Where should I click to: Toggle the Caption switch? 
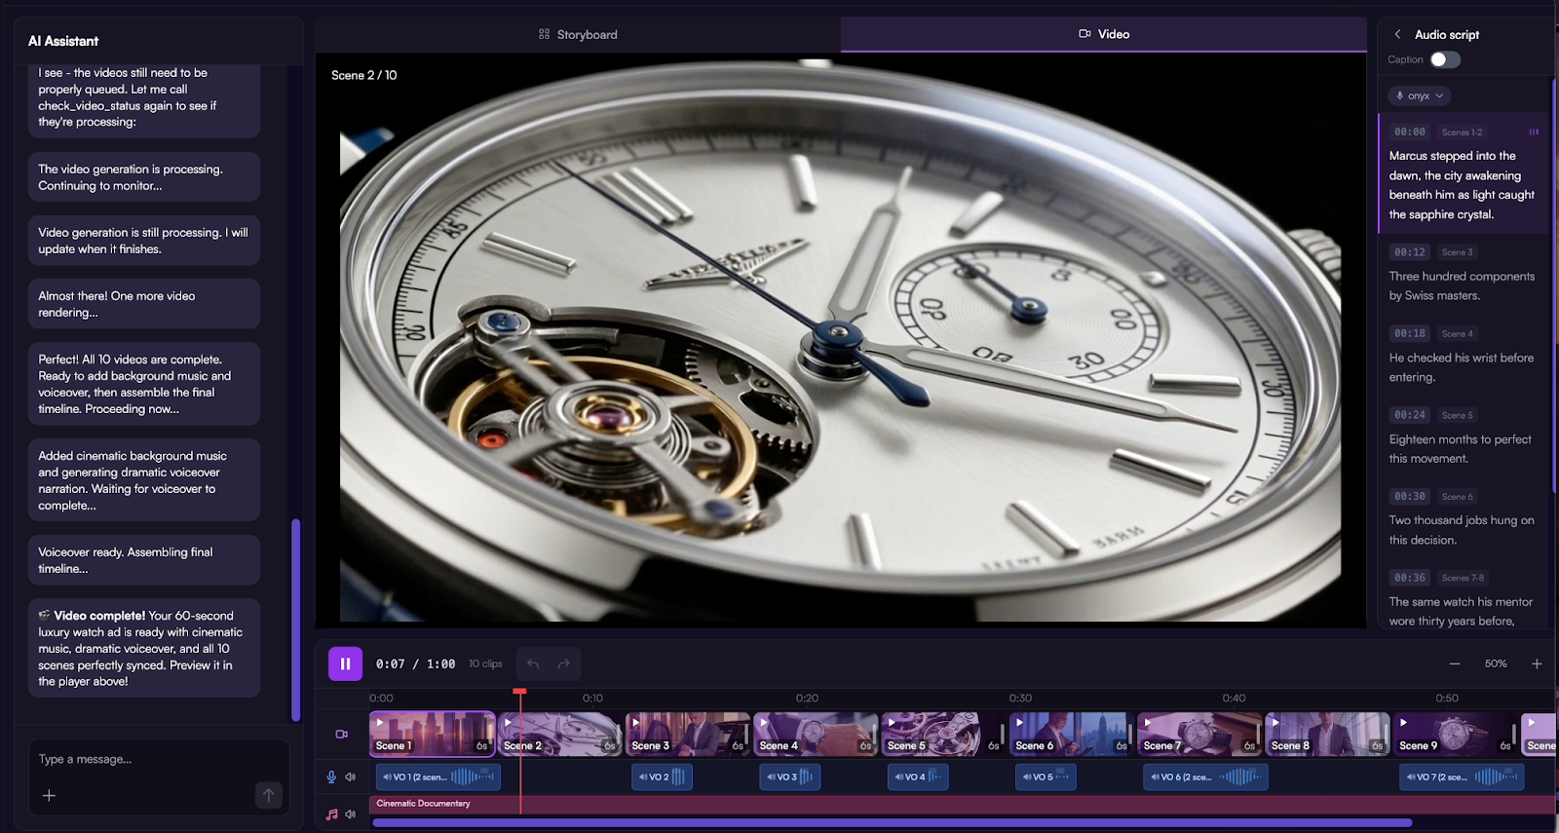1444,59
